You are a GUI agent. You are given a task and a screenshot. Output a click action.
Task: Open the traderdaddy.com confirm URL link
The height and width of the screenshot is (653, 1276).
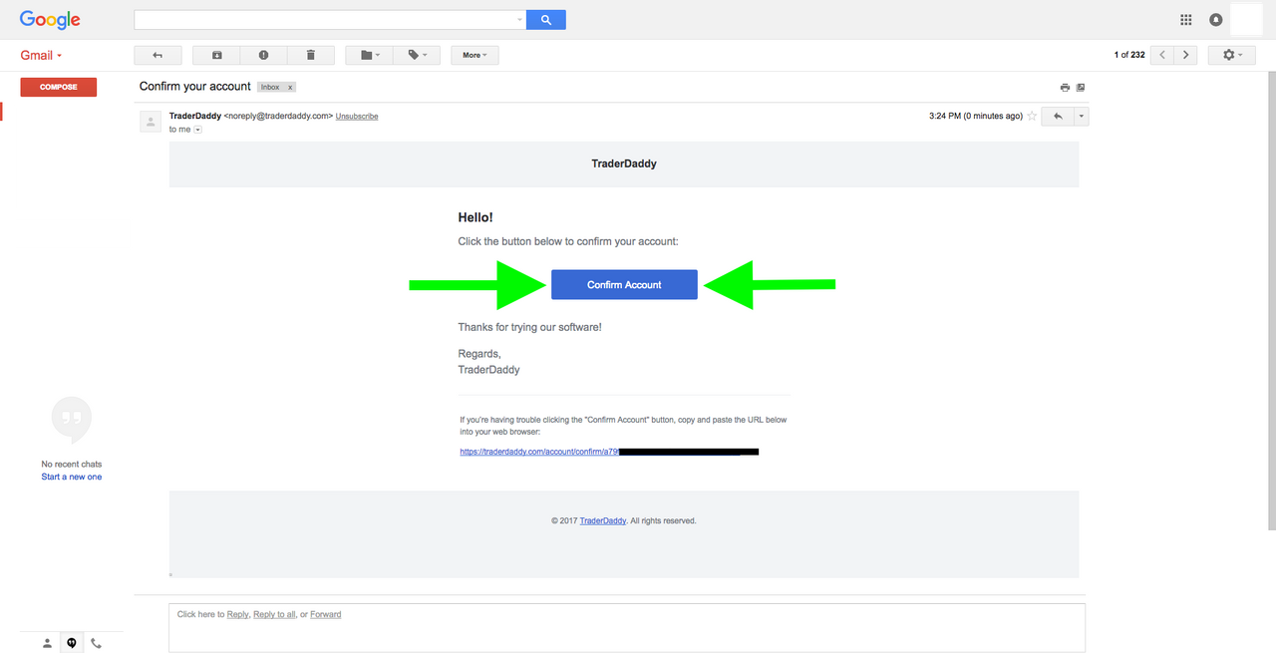pyautogui.click(x=539, y=452)
